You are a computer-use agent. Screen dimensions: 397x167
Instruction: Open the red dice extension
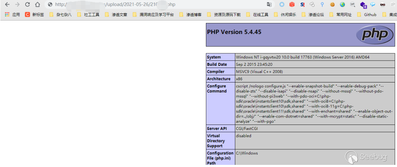pos(292,5)
